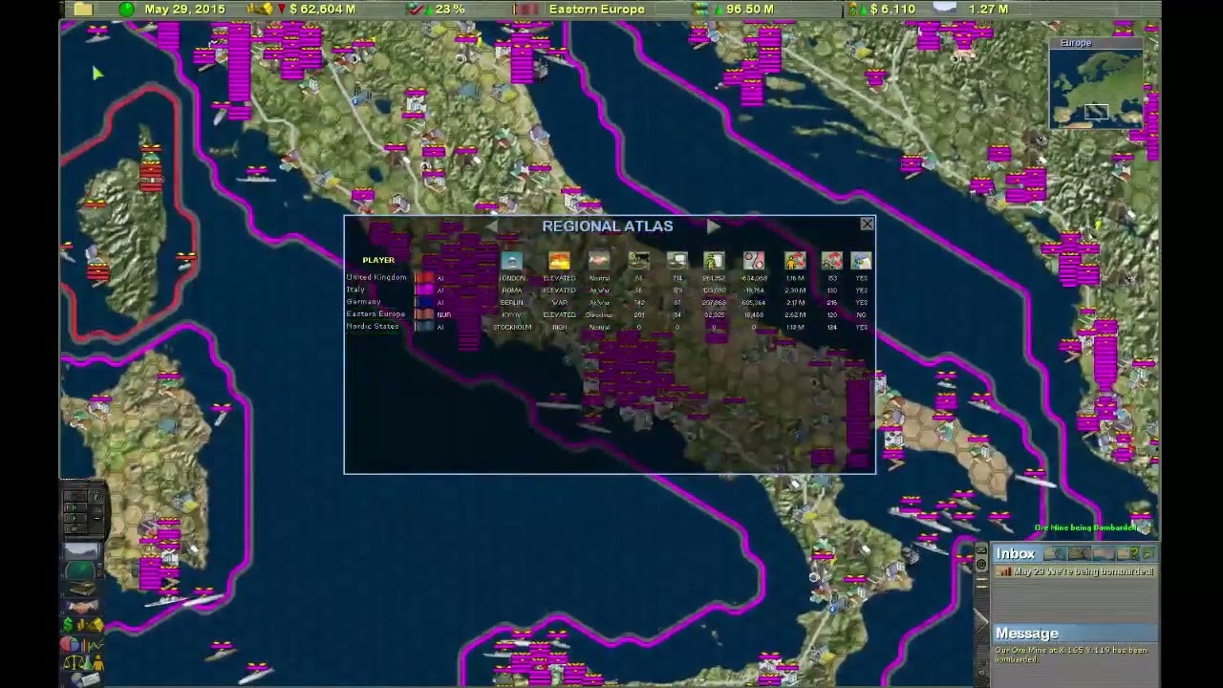
Task: Open the green radar globe panel
Action: coord(81,572)
